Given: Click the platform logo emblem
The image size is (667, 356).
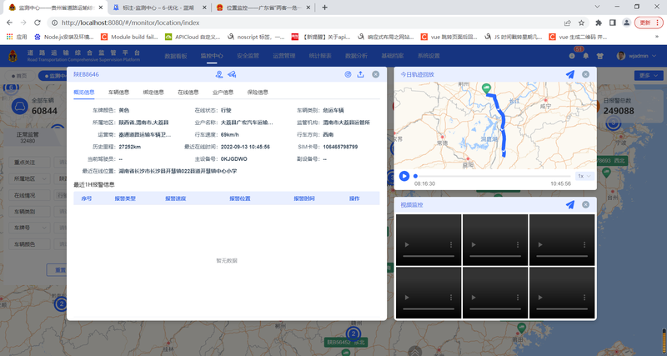Looking at the screenshot, I should tap(13, 56).
